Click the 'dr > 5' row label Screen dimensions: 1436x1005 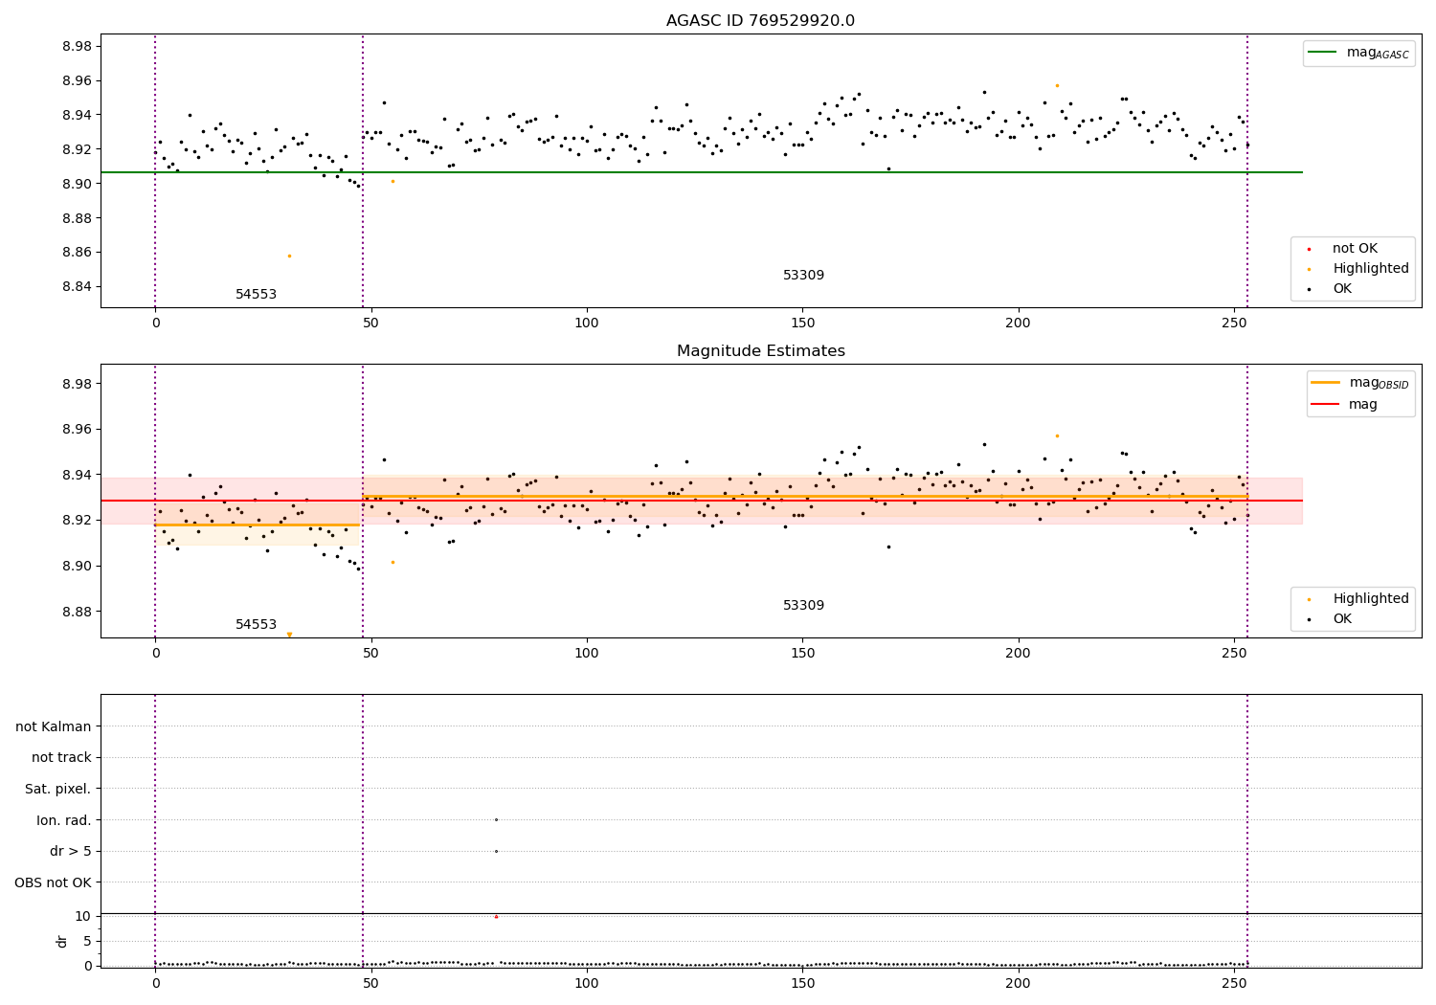[x=71, y=852]
